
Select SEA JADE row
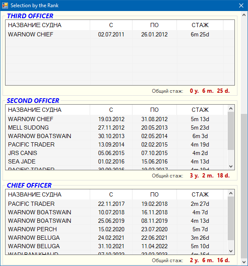coord(116,161)
